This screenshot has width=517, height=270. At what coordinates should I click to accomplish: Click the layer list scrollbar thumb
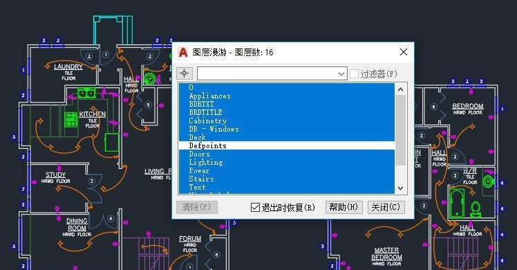pos(401,130)
